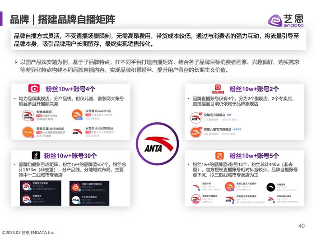Click the central ANTA circle logo
This screenshot has width=316, height=237.
click(158, 144)
